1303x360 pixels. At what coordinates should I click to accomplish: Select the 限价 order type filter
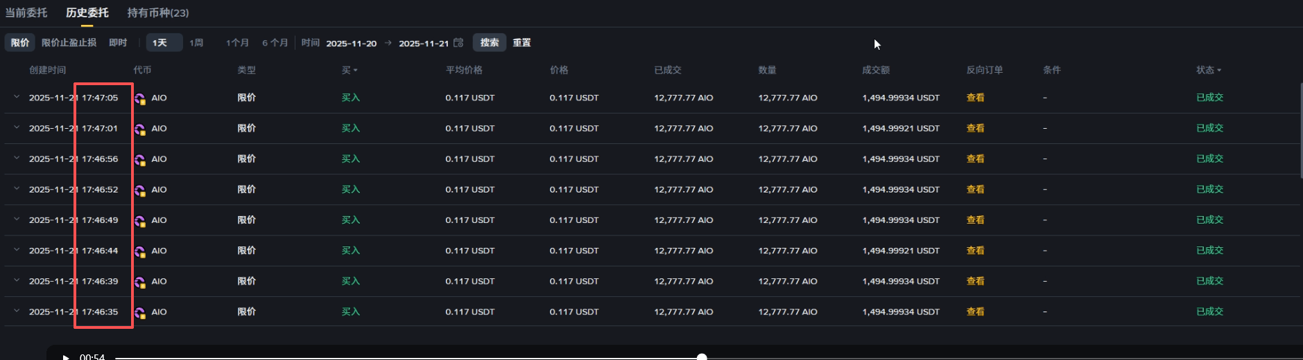20,43
